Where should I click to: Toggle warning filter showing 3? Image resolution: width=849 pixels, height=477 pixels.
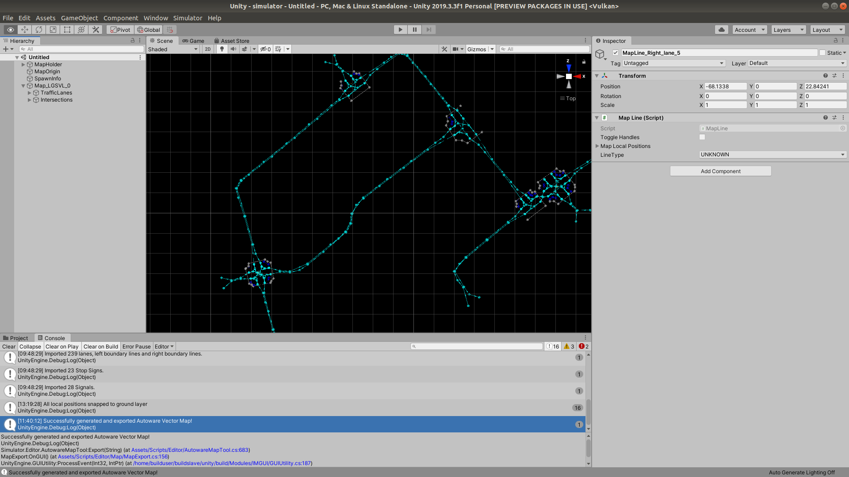pyautogui.click(x=569, y=346)
